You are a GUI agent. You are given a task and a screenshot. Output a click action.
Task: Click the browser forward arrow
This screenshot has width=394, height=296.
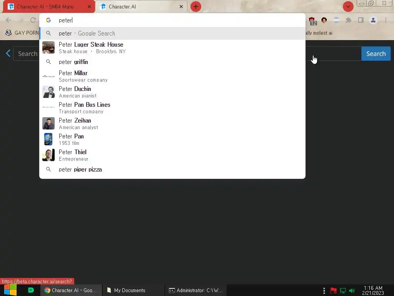pos(21,20)
